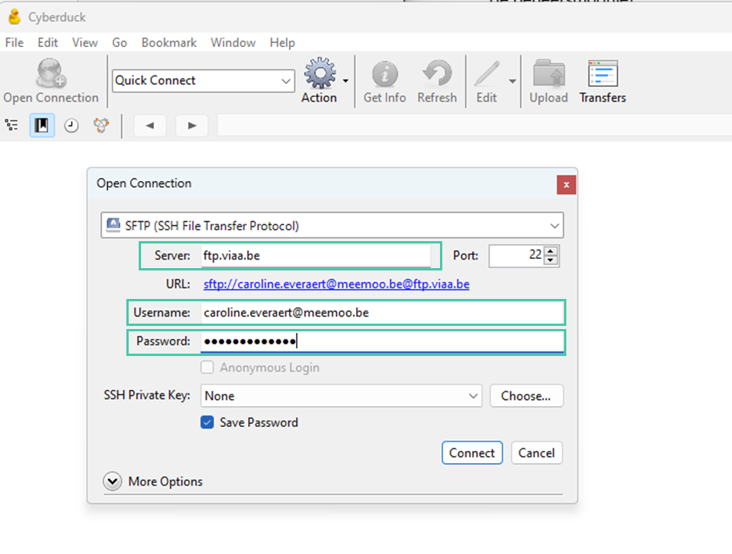Click the Connect button

[x=472, y=453]
